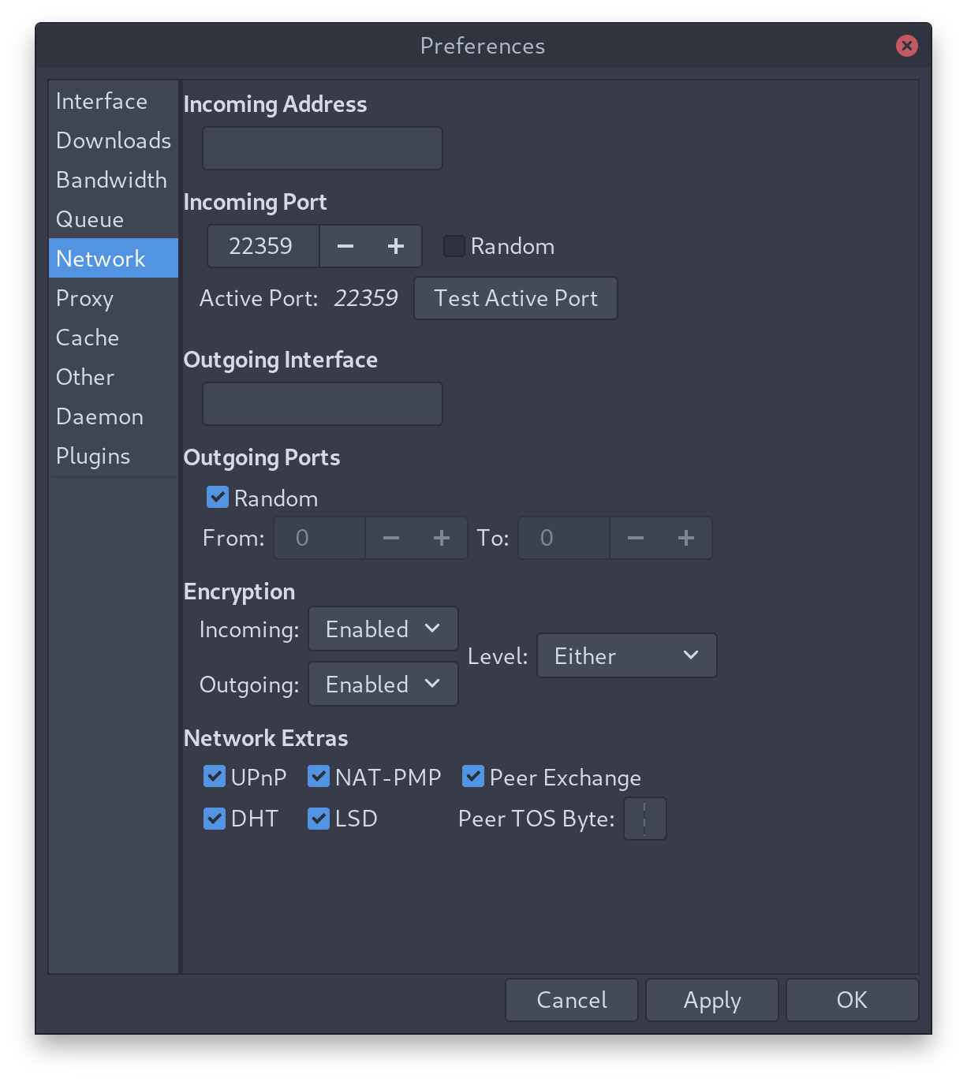The height and width of the screenshot is (1082, 967).
Task: Confirm preferences with OK
Action: pyautogui.click(x=852, y=1000)
